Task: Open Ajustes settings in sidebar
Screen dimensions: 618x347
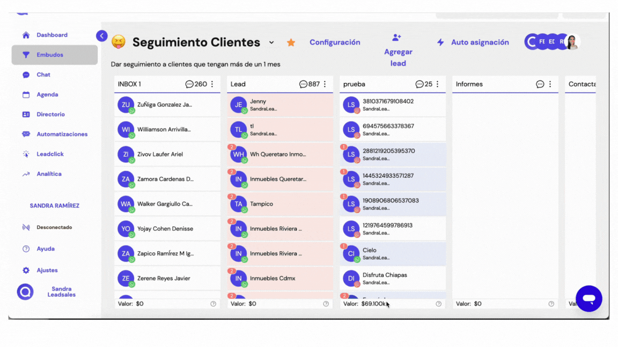Action: [47, 270]
